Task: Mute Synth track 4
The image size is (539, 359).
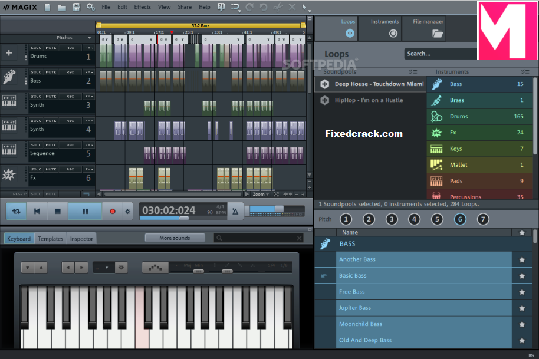Action: point(51,121)
